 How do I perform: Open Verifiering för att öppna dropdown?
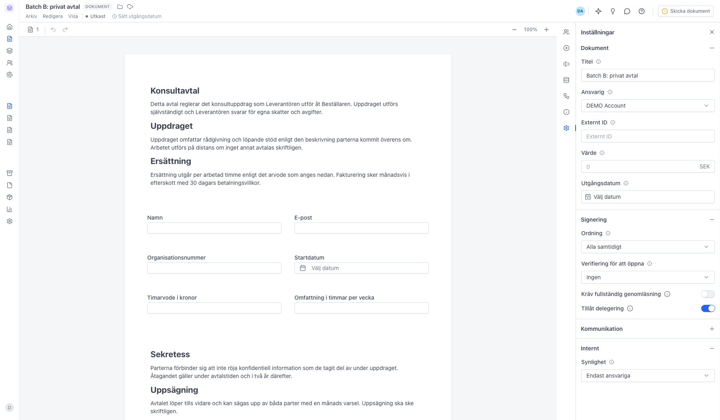(648, 277)
